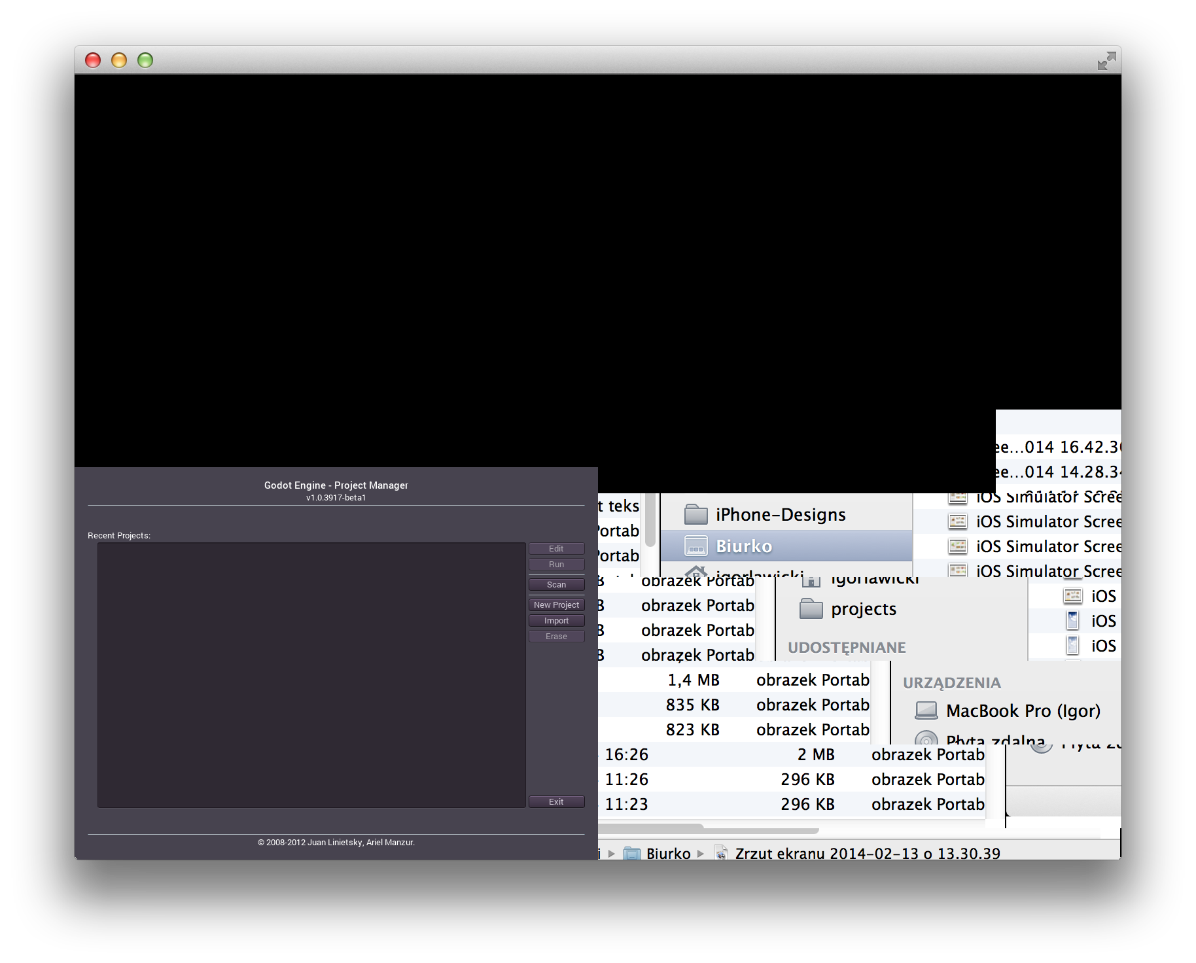
Task: Scan for projects with the Scan button
Action: [556, 584]
